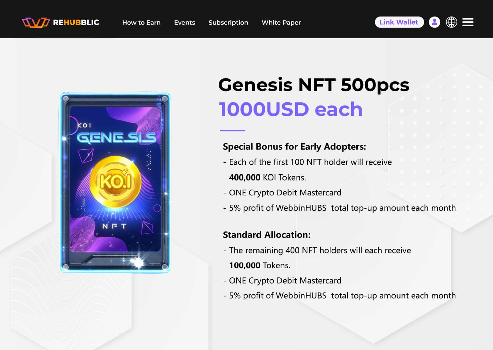The width and height of the screenshot is (493, 350).
Task: Click the bold 400,000 token amount
Action: (x=245, y=177)
